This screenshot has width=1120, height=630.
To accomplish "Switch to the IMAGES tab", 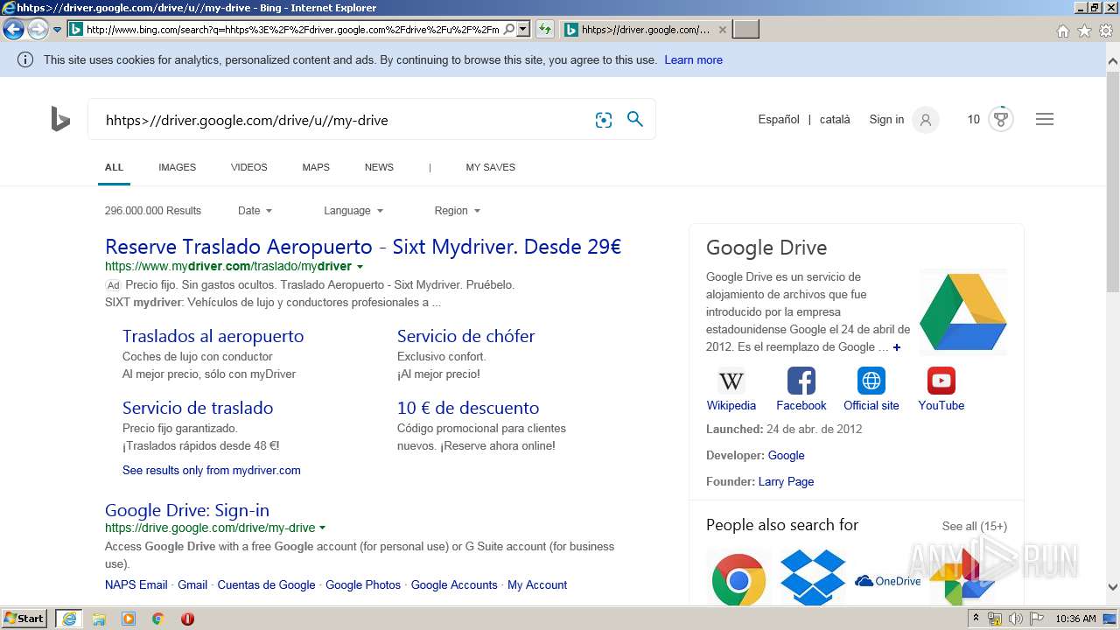I will point(177,167).
